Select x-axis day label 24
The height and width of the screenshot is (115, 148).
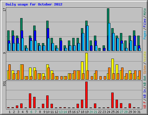click(108, 112)
